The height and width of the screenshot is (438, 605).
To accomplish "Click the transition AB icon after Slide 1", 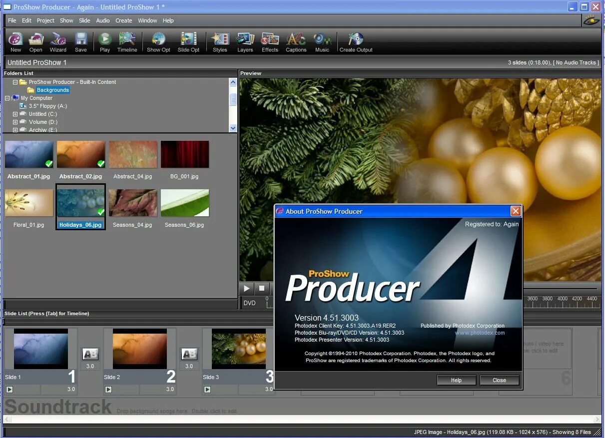I will click(90, 354).
